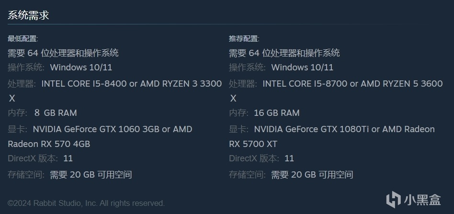Click the 系统需求 heading
Image resolution: width=454 pixels, height=214 pixels.
(28, 15)
